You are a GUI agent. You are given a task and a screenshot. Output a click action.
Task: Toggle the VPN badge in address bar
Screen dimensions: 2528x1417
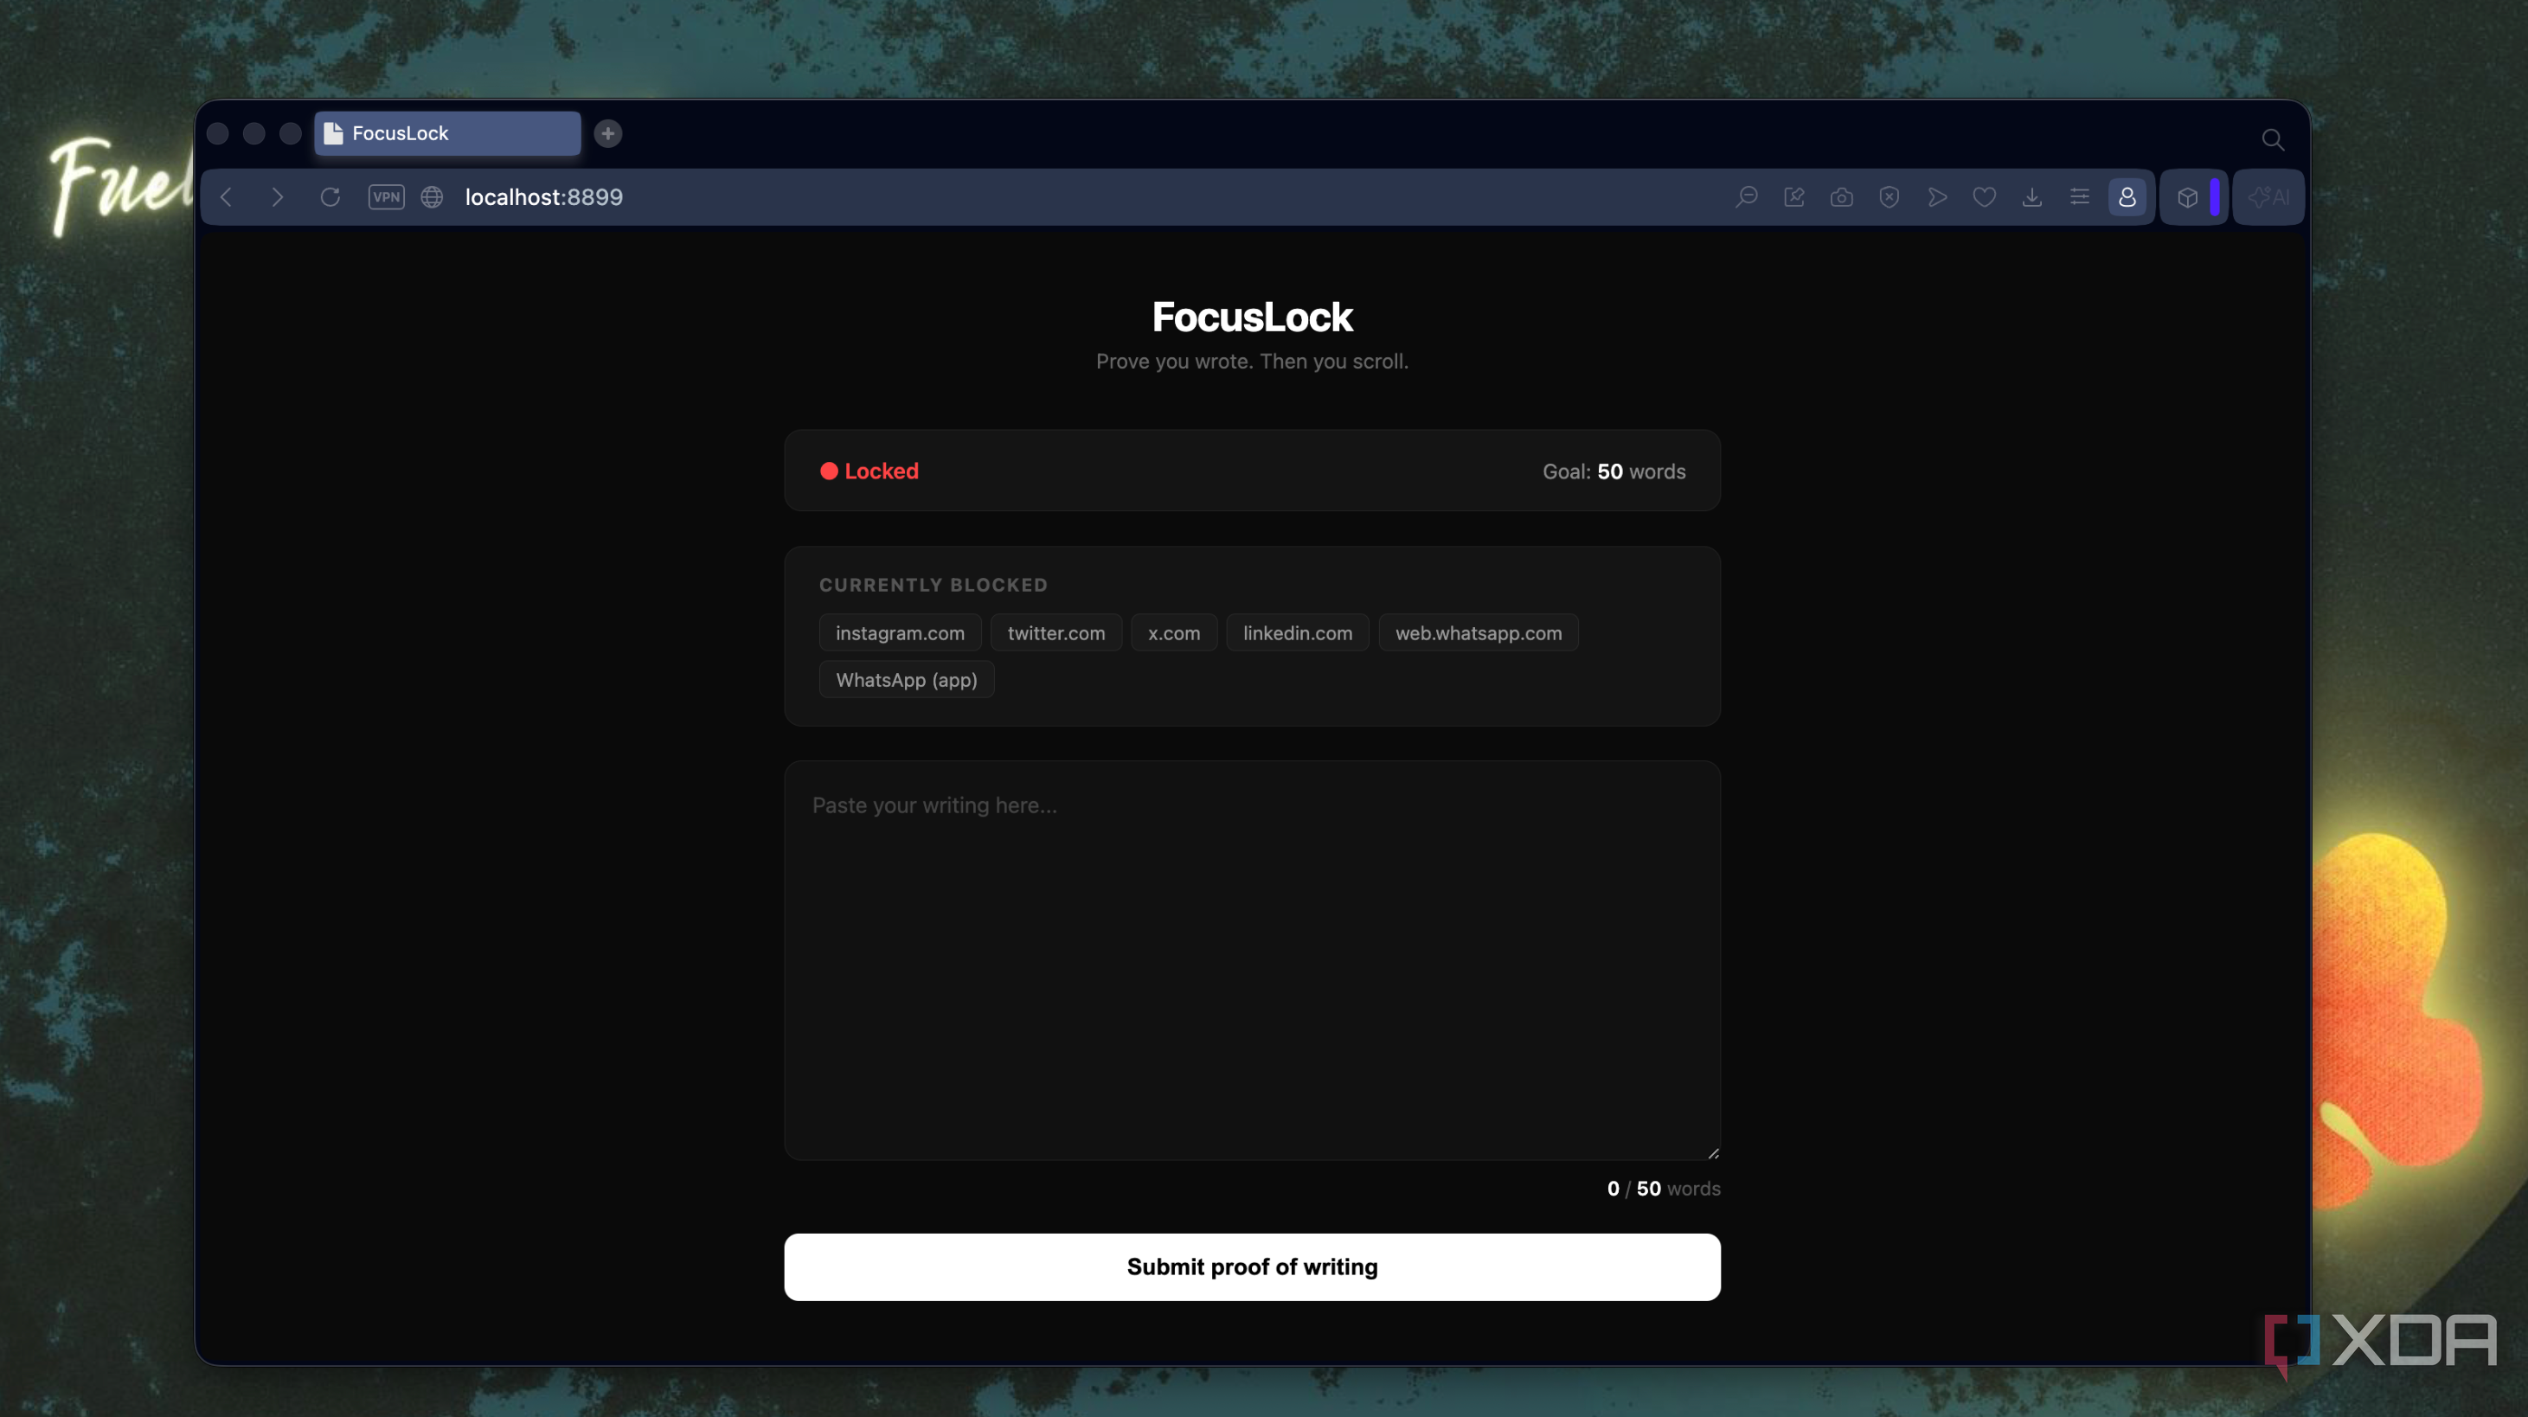coord(386,197)
